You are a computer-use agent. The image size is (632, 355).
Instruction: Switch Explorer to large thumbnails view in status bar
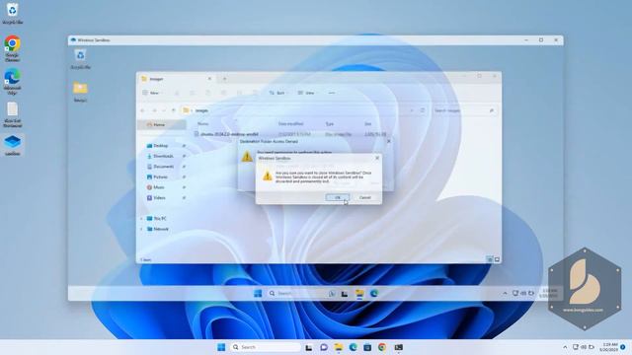[497, 259]
